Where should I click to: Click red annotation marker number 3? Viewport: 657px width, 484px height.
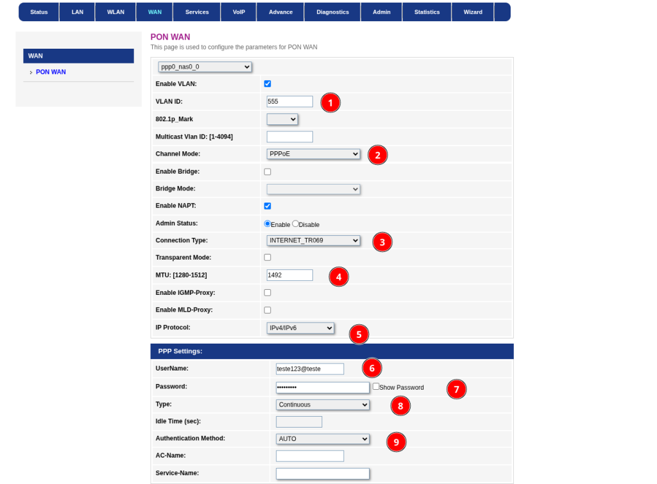tap(382, 242)
